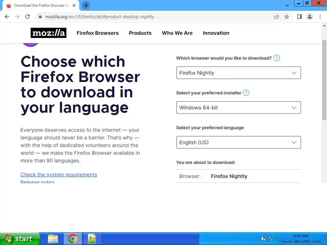Follow Check the system requirements link
Viewport: 327px width, 245px height.
(x=59, y=174)
